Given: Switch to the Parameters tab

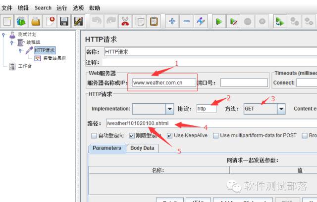Looking at the screenshot, I should pyautogui.click(x=107, y=148).
